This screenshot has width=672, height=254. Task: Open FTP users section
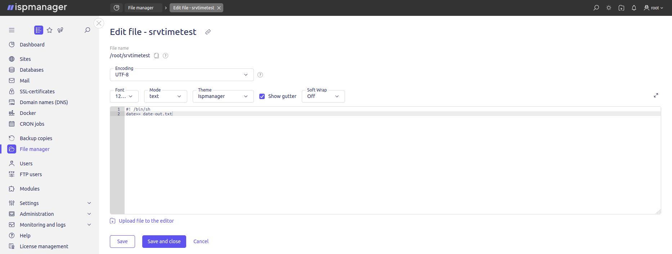click(31, 174)
